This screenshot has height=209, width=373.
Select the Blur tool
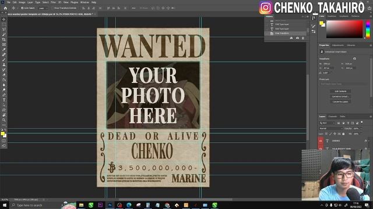click(x=4, y=85)
